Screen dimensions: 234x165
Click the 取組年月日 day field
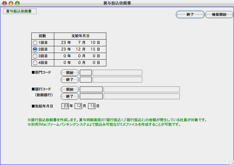92,106
